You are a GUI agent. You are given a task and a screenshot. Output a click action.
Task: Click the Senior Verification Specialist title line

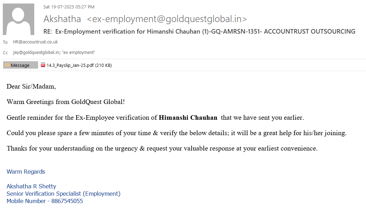64,194
